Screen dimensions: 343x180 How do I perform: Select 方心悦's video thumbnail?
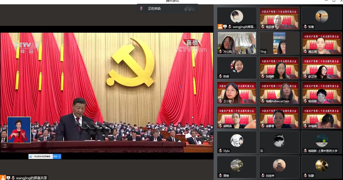coord(237,43)
